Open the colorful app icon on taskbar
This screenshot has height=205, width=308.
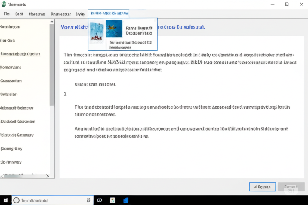tap(112, 200)
